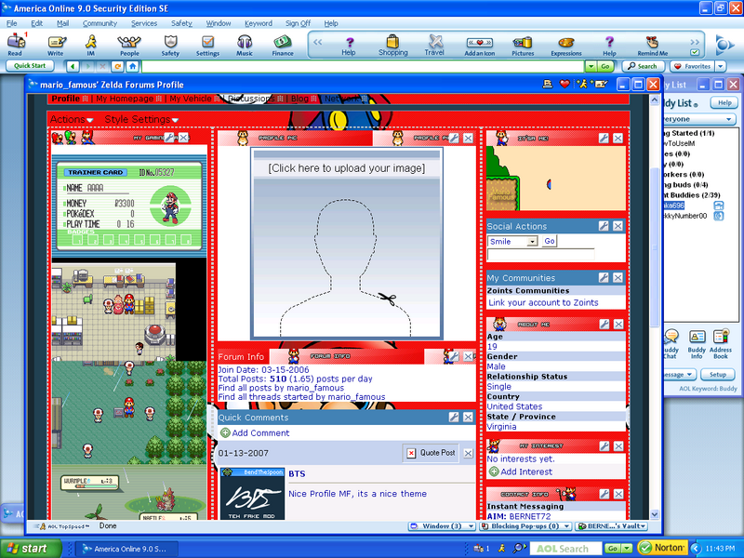Open the IM toolbar icon
Screen dimensions: 744x558
coord(90,45)
